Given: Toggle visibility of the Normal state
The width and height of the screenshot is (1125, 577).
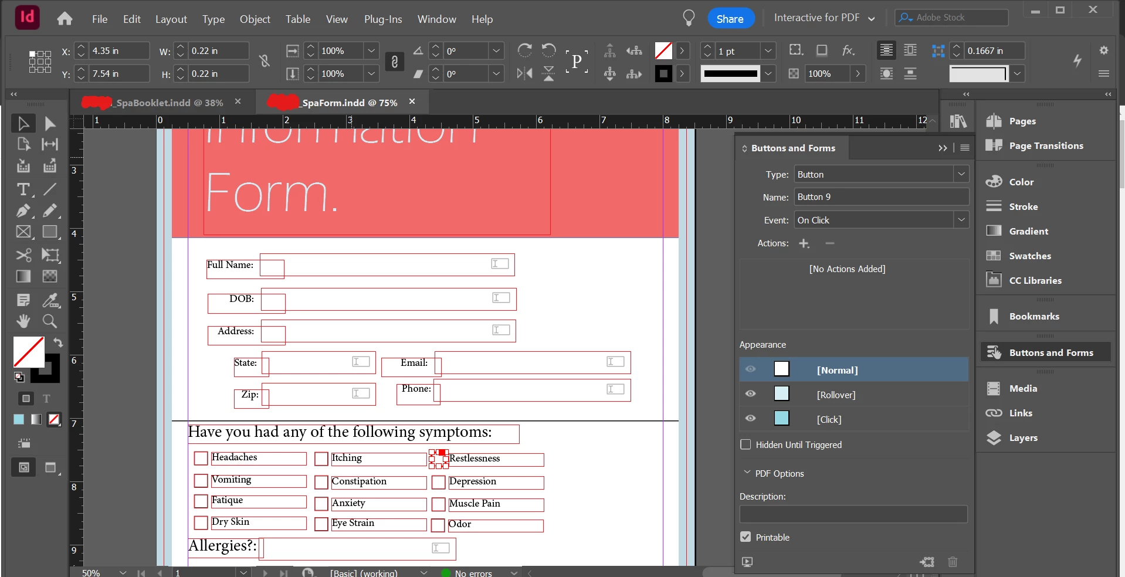Looking at the screenshot, I should [x=750, y=369].
